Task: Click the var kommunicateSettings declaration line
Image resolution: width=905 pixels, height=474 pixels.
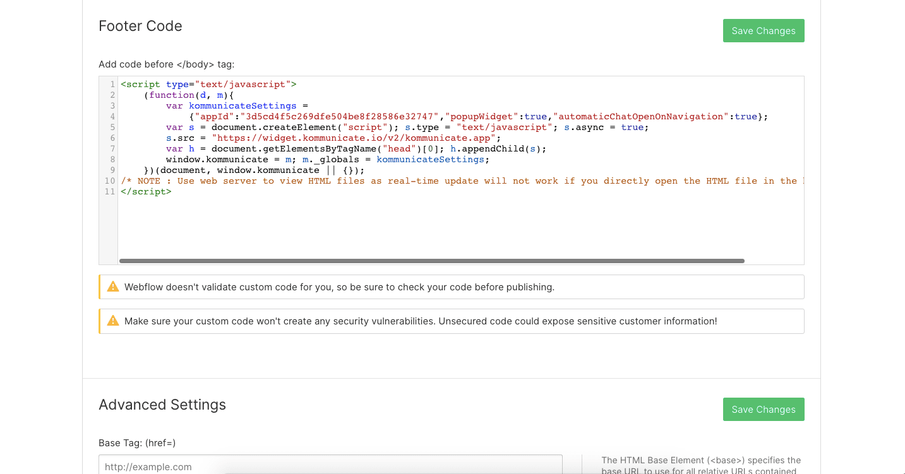Action: [x=237, y=105]
